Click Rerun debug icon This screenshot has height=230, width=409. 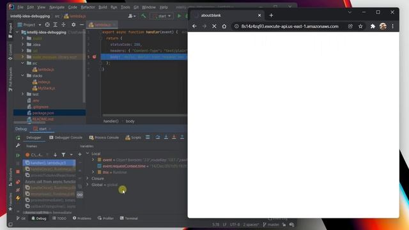tap(18, 137)
